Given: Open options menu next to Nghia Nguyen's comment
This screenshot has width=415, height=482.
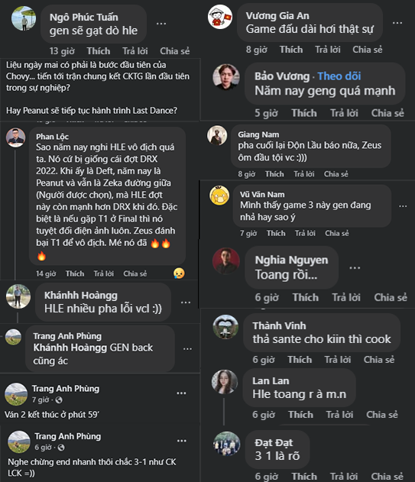Looking at the screenshot, I should (355, 268).
